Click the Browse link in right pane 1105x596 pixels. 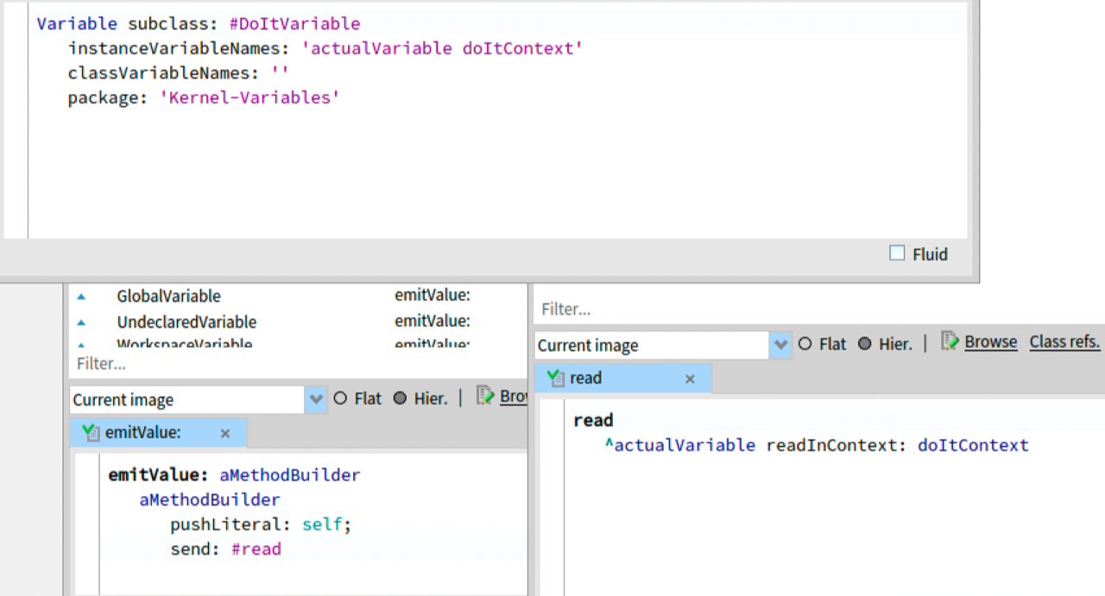(990, 342)
